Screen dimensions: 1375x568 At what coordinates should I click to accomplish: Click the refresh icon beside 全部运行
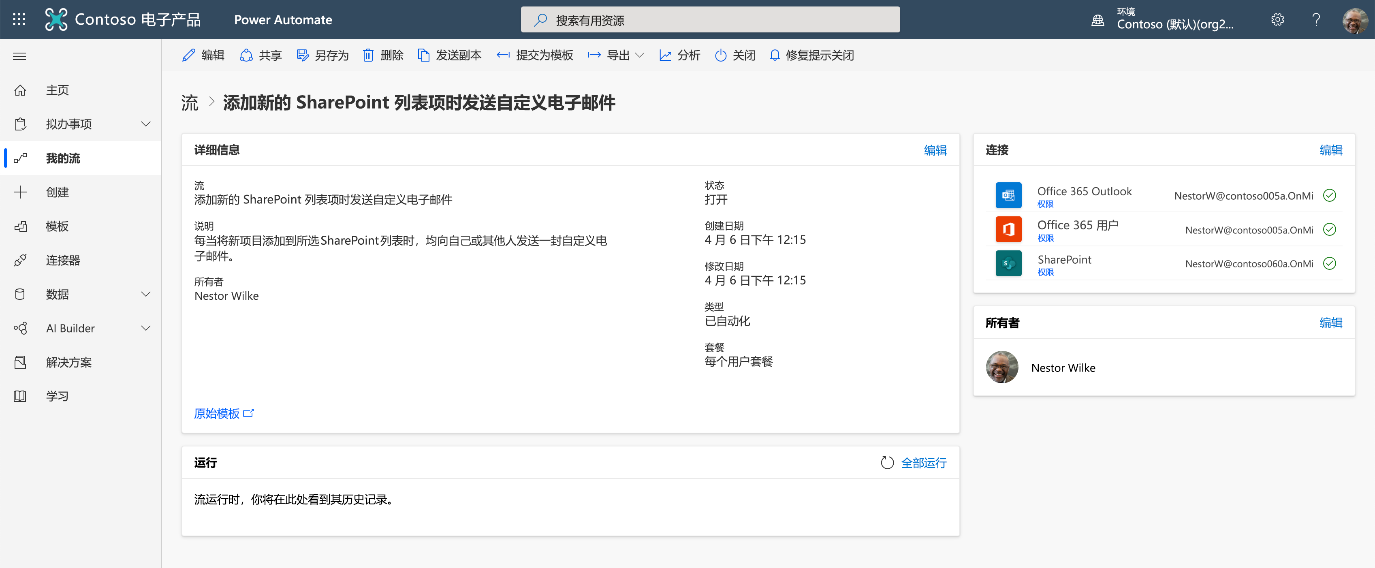point(886,463)
